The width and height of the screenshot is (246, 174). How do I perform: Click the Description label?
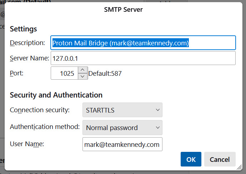[27, 43]
